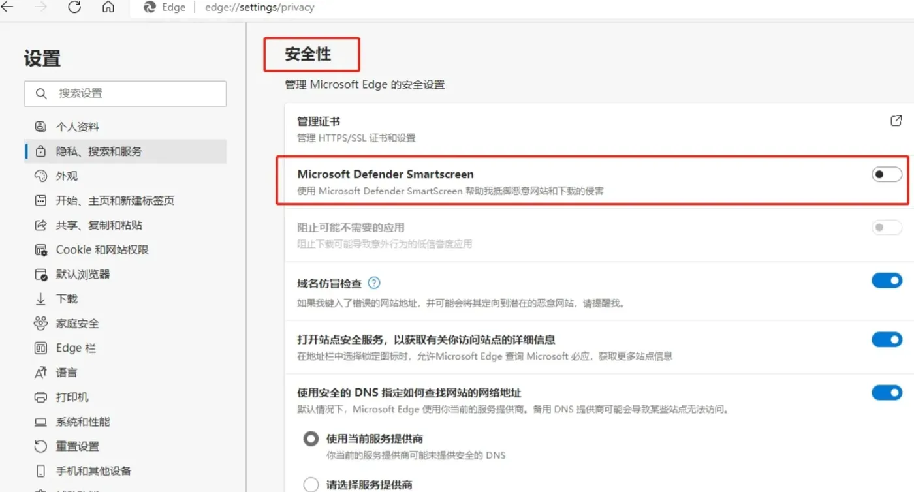Click the edge://settings/privacy address bar
914x492 pixels.
[260, 8]
